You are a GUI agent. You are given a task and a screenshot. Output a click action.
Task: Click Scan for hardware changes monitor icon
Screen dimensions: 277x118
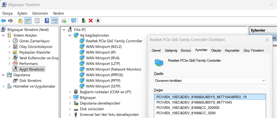[x=73, y=21]
